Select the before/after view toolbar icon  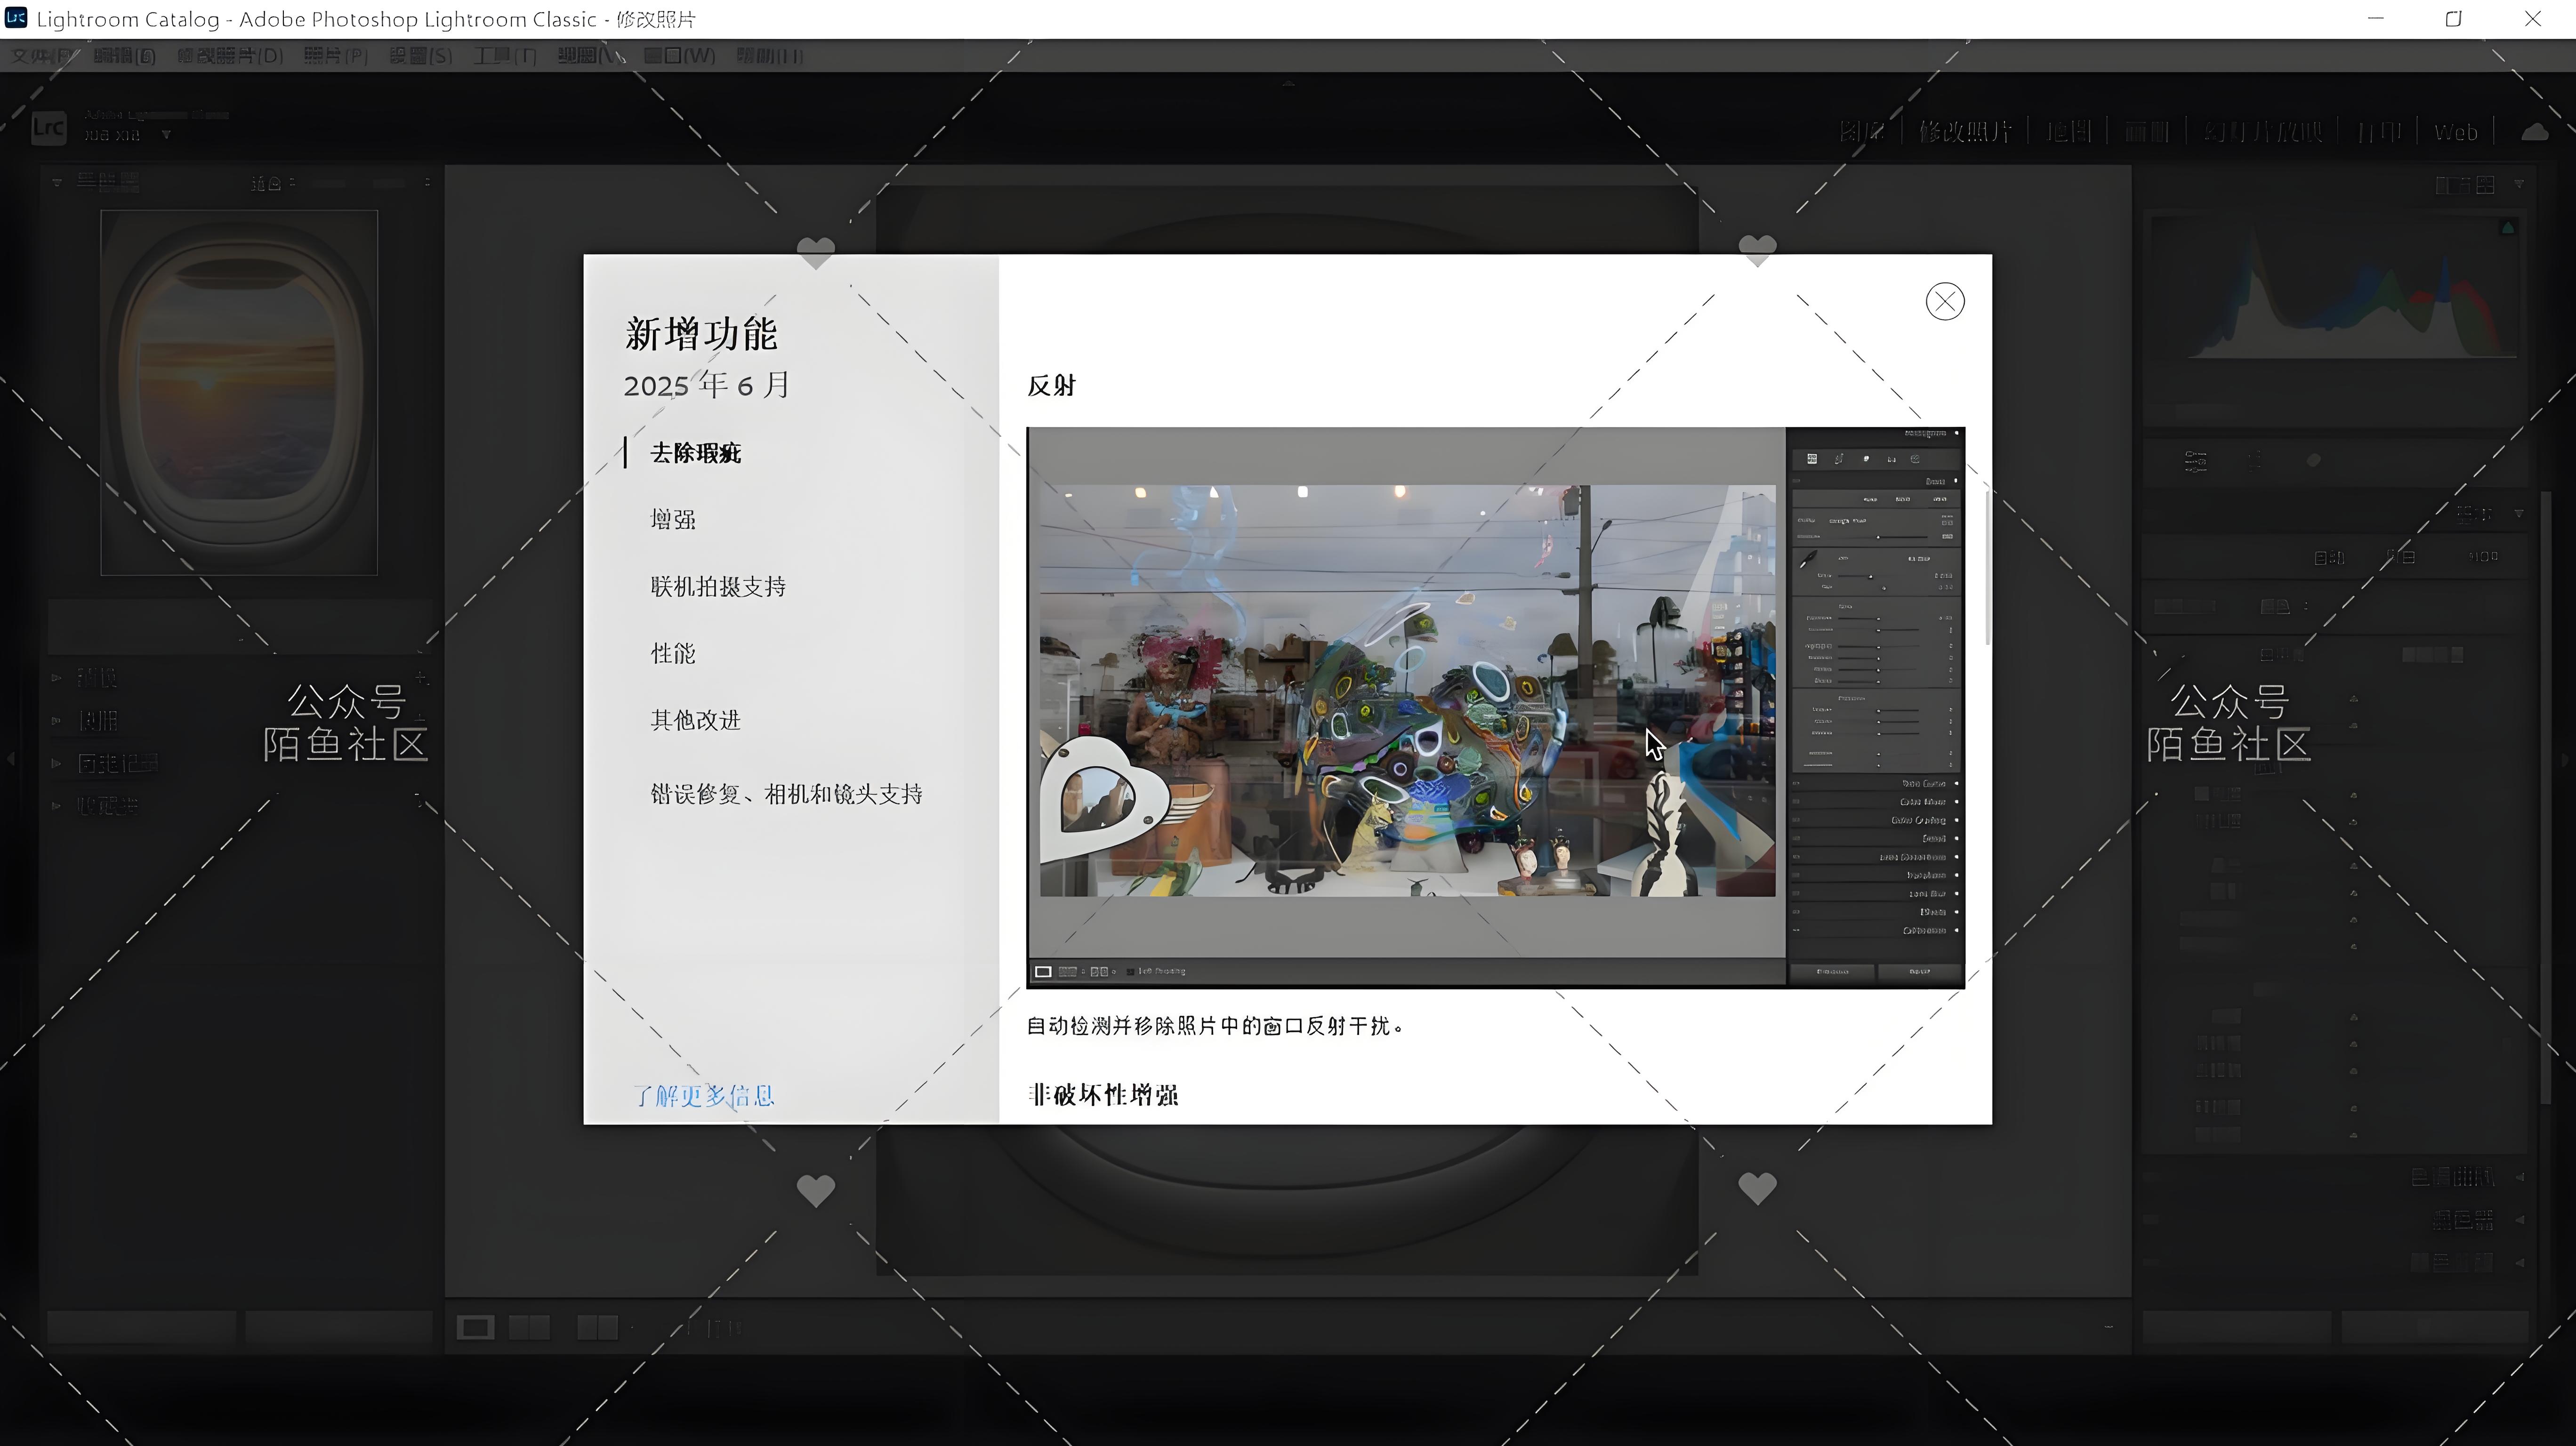[x=598, y=1327]
